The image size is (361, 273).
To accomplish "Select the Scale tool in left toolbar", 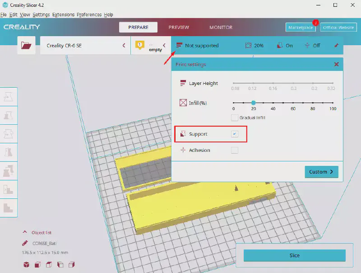I will click(9, 115).
